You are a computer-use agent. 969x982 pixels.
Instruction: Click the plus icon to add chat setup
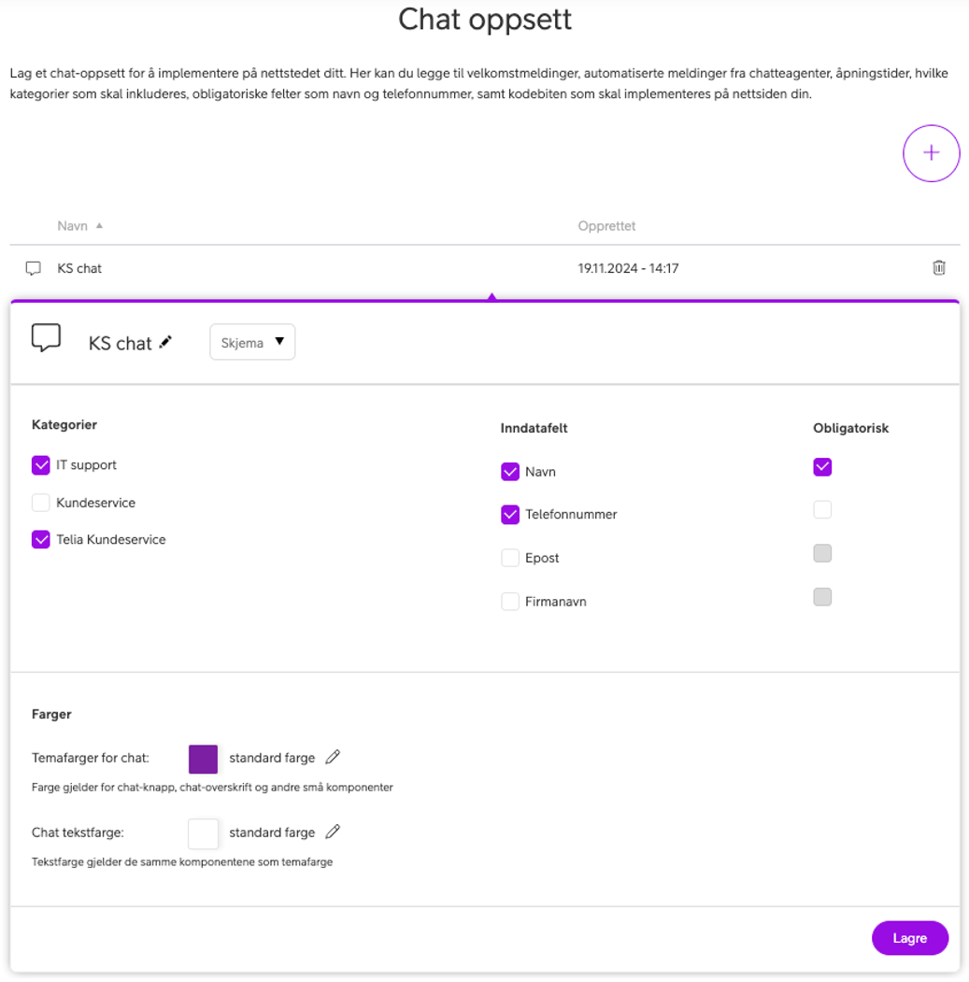pyautogui.click(x=931, y=153)
